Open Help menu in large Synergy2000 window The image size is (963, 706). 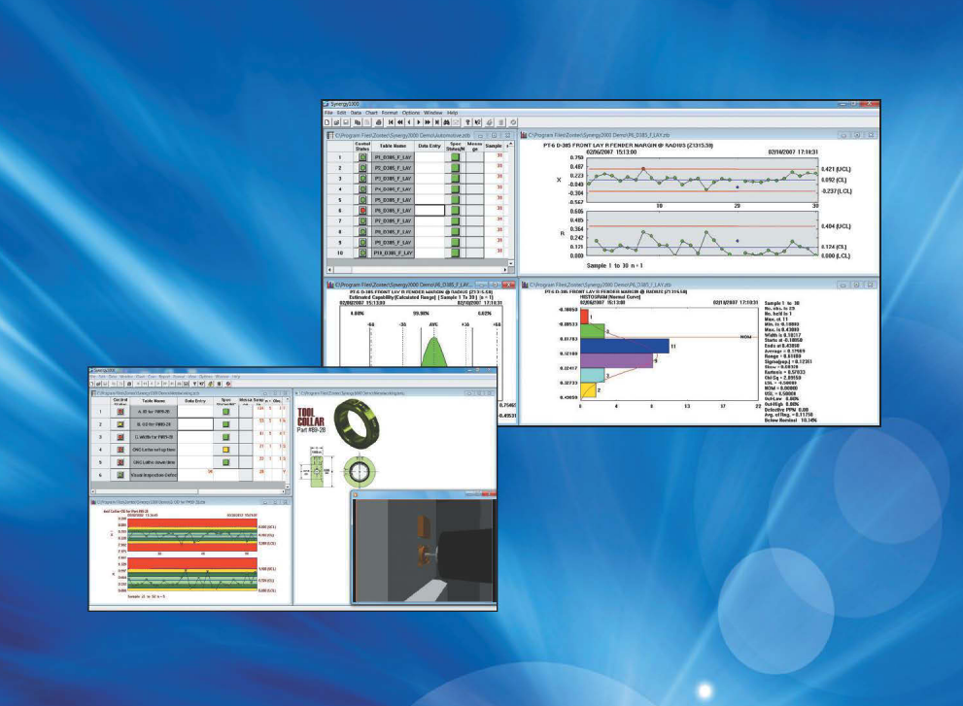coord(453,113)
